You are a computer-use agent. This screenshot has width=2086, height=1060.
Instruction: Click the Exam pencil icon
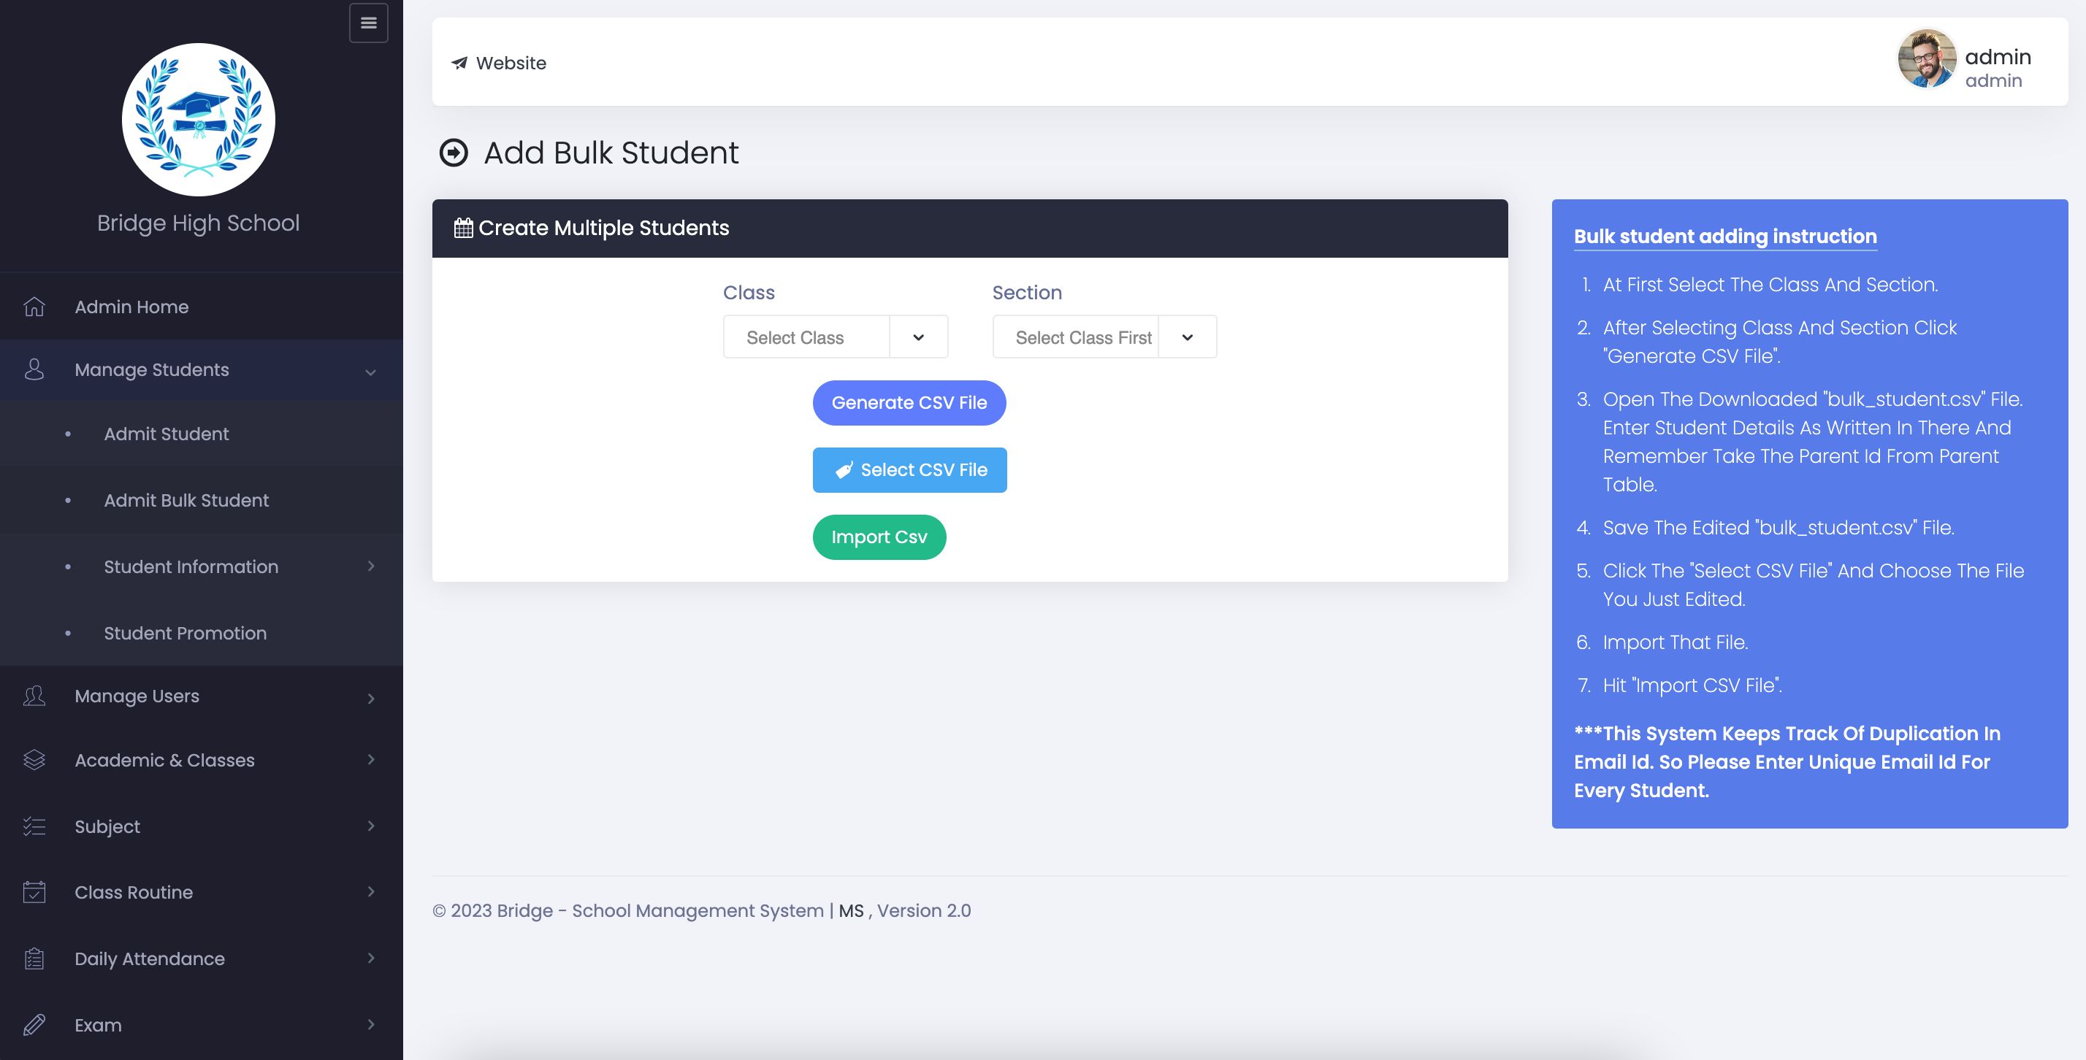(34, 1024)
